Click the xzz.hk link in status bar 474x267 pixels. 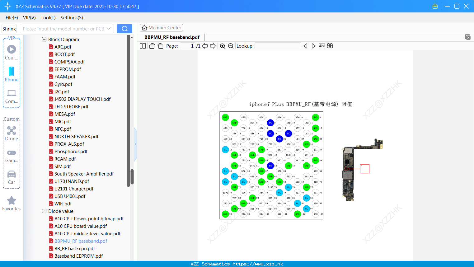pyautogui.click(x=258, y=264)
